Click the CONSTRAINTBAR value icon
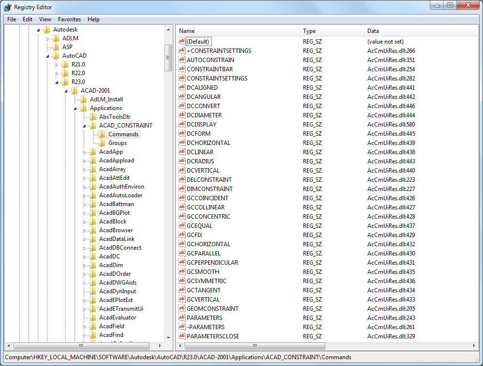The image size is (483, 366). click(x=182, y=69)
